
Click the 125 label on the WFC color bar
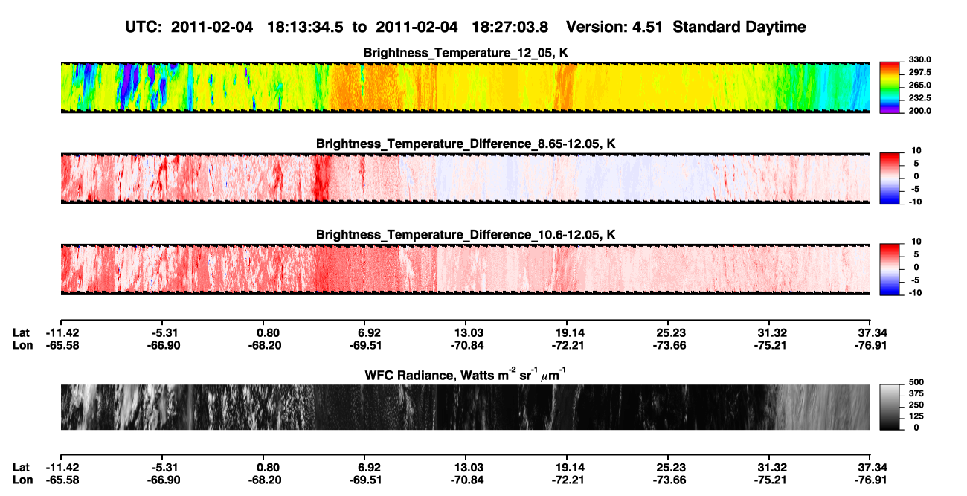[916, 416]
